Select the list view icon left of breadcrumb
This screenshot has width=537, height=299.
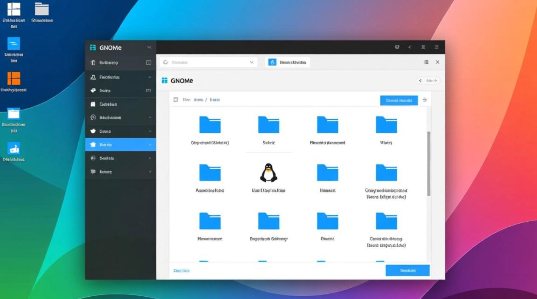click(x=176, y=100)
